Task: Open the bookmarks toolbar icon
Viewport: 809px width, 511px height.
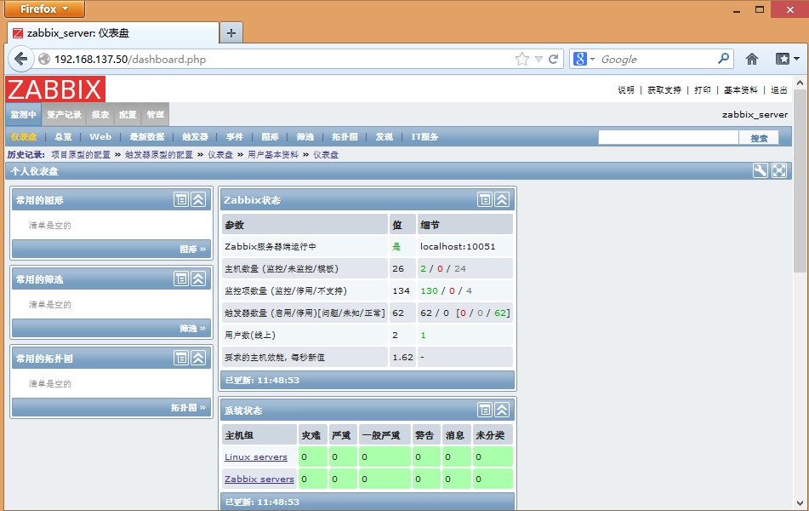Action: [x=783, y=59]
